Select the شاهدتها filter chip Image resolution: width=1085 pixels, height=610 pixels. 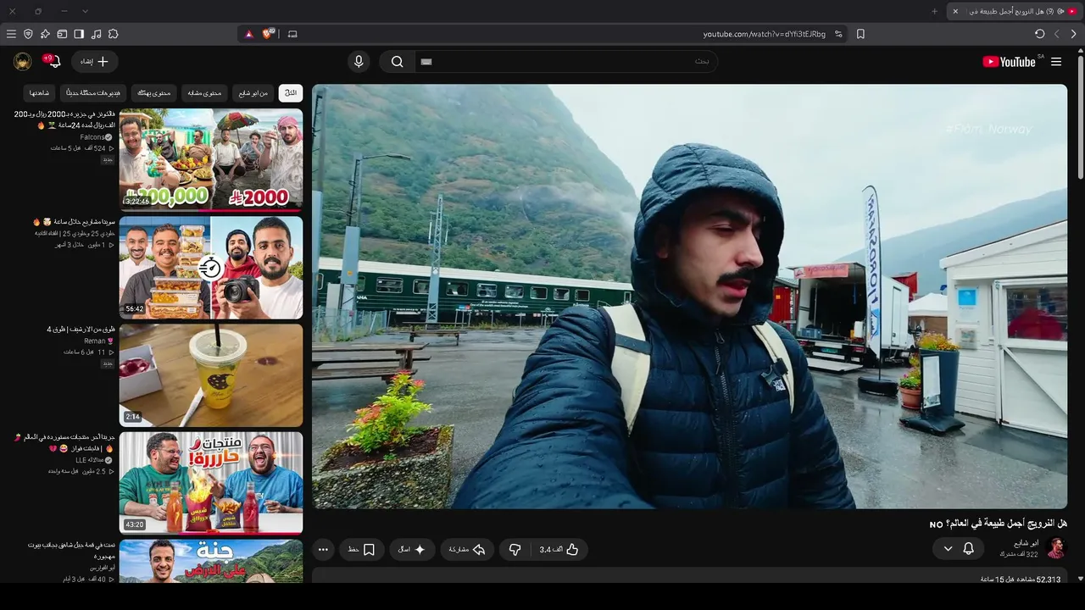click(40, 92)
